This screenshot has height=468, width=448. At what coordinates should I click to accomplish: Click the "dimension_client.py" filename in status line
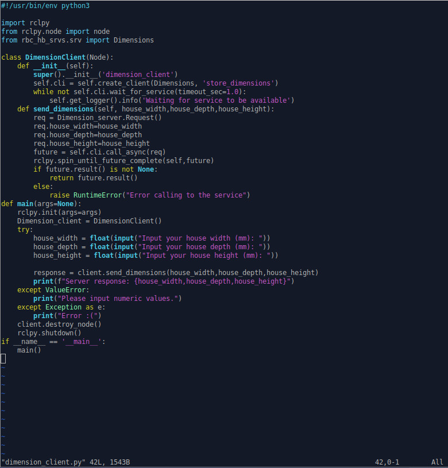43,462
